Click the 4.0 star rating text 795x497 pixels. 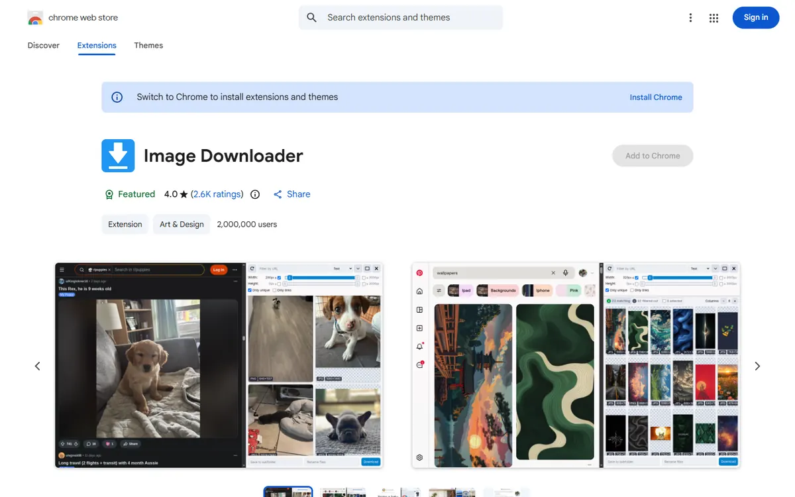176,194
